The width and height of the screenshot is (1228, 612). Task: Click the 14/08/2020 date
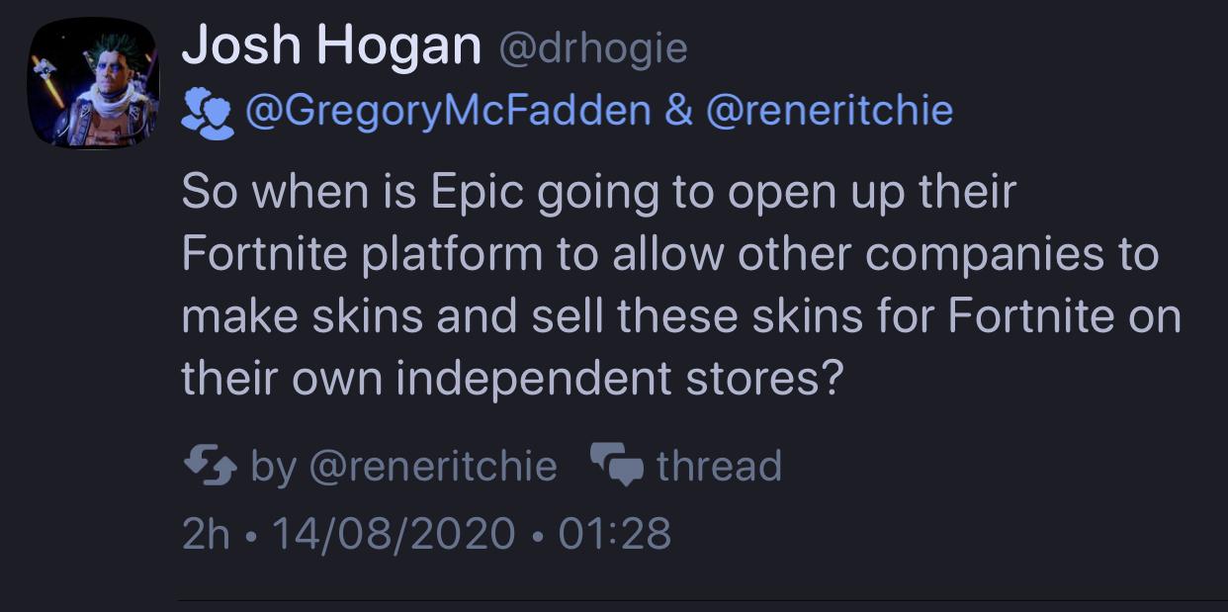pyautogui.click(x=393, y=534)
